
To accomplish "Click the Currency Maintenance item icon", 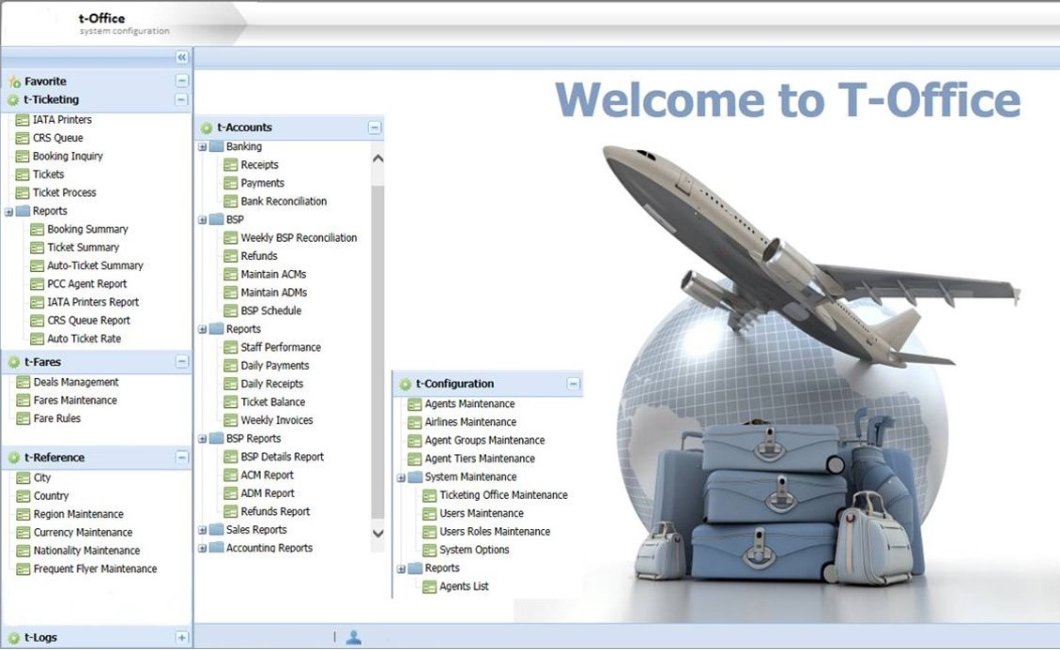I will [x=23, y=533].
